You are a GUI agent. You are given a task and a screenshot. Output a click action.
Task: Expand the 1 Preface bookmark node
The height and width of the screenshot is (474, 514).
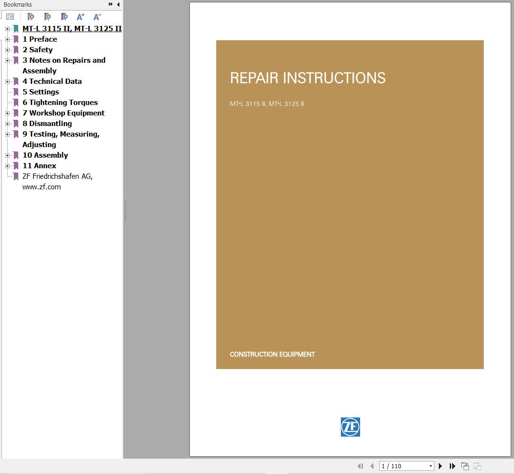[7, 39]
